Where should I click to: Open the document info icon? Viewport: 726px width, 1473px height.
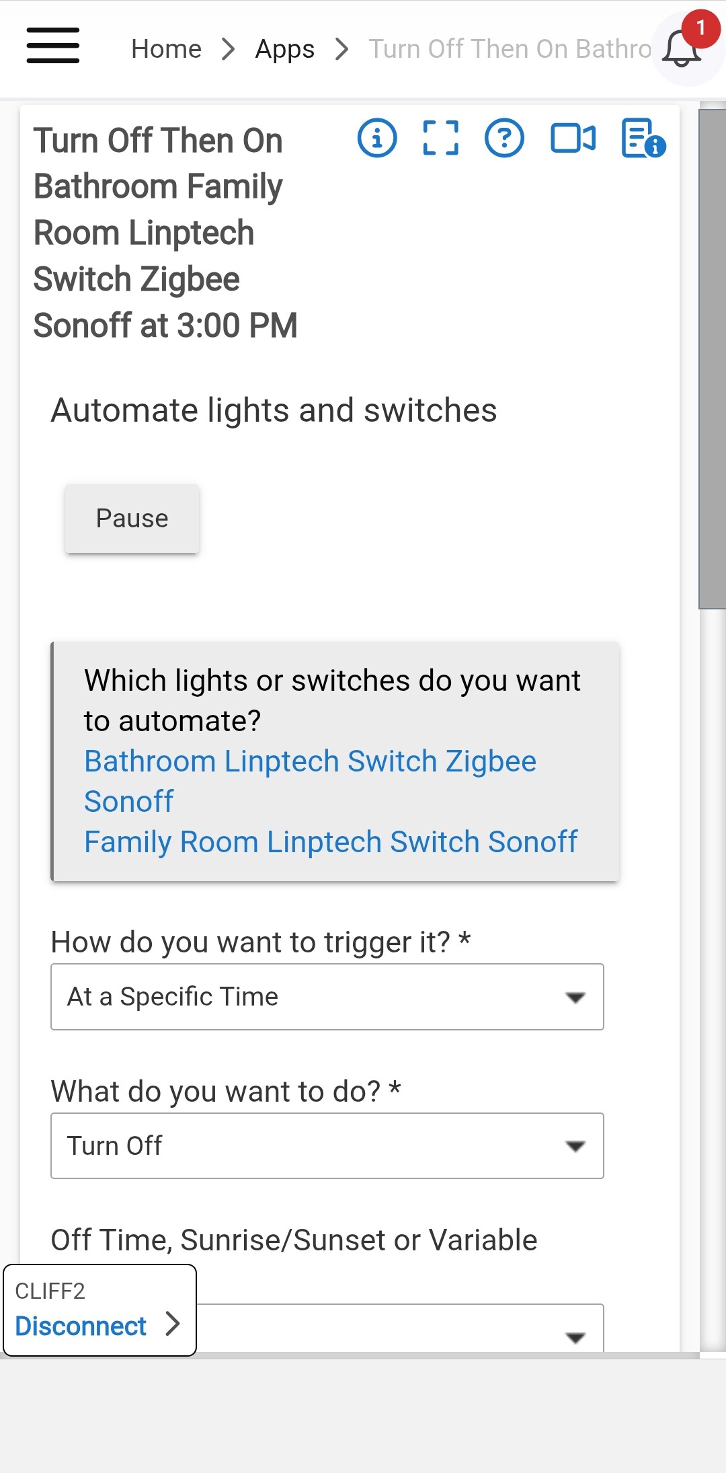643,139
